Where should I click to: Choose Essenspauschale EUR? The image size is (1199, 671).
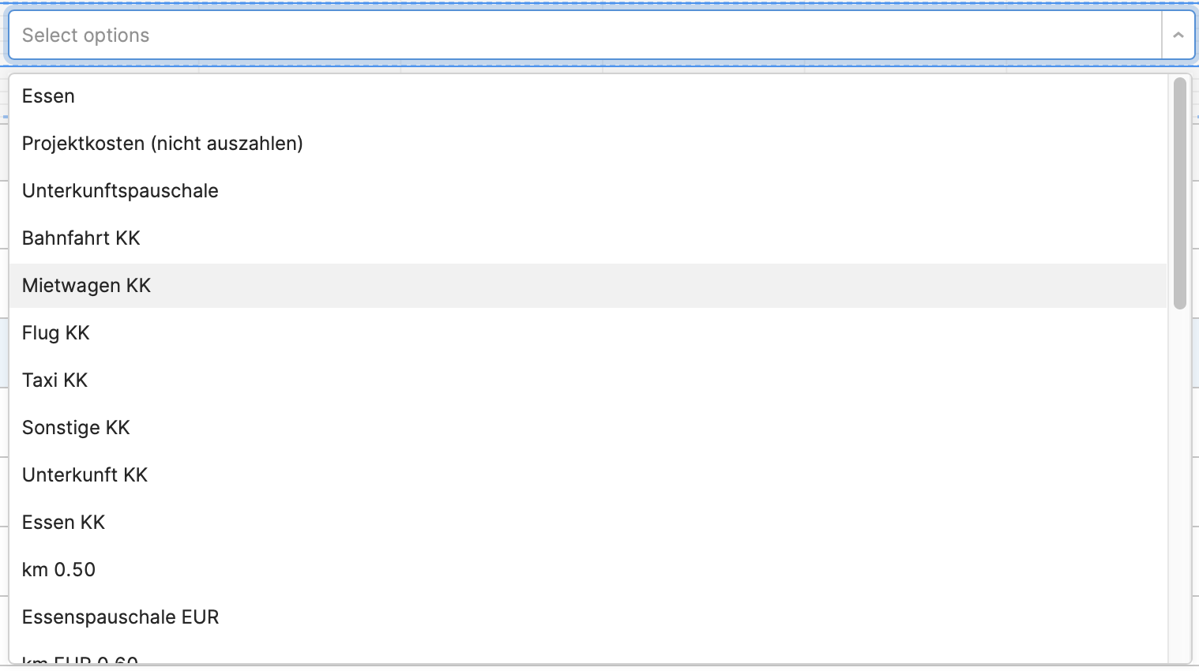(x=588, y=617)
